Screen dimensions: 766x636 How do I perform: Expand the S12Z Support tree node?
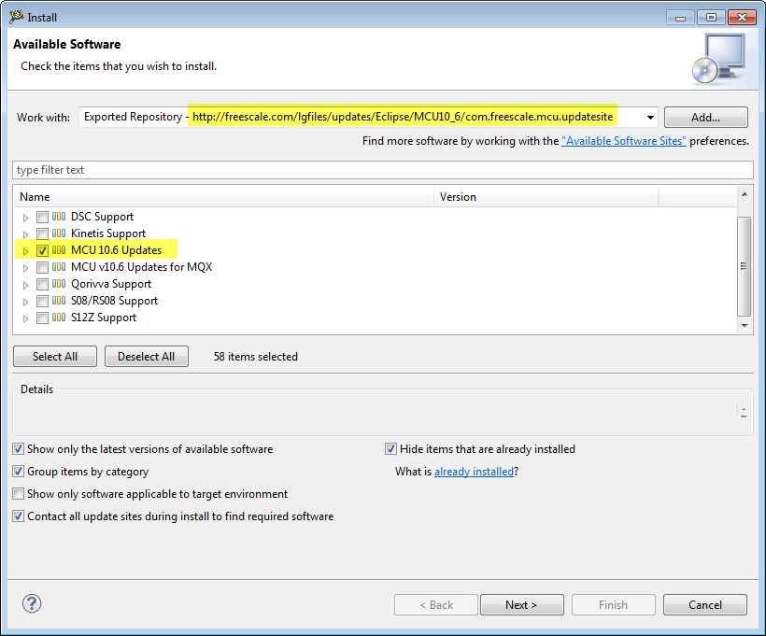tap(25, 318)
